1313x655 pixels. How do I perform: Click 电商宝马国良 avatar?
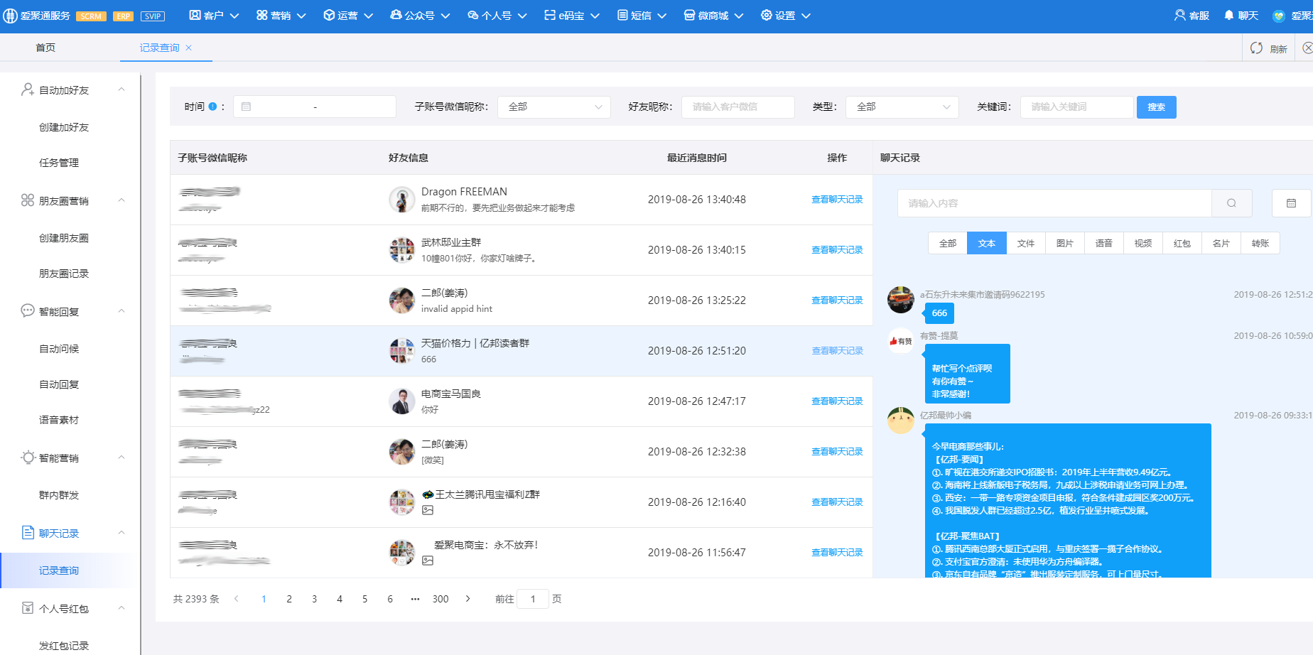click(402, 401)
